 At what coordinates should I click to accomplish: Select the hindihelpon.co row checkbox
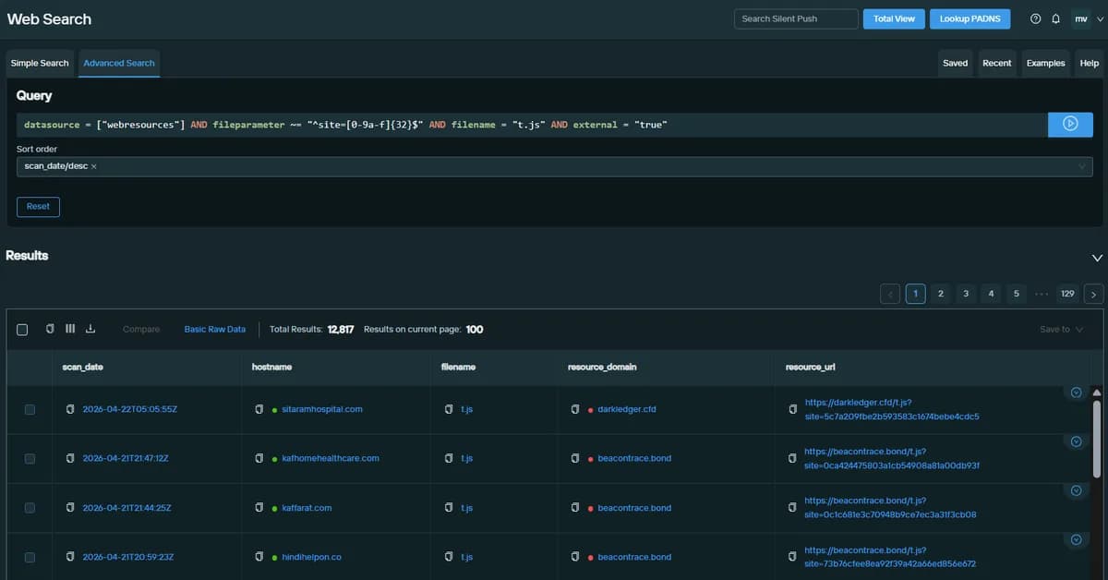click(30, 557)
